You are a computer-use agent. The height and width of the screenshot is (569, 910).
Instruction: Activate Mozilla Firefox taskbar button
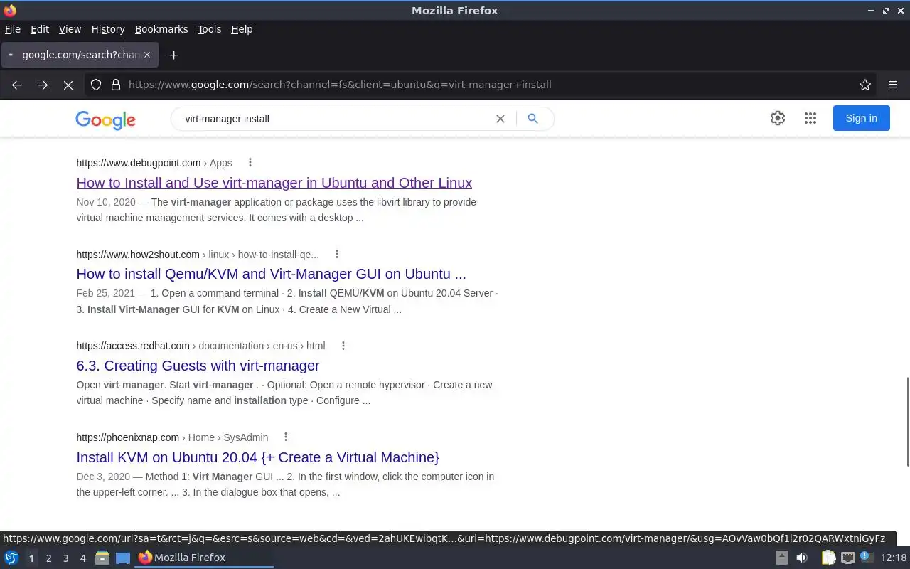(204, 558)
